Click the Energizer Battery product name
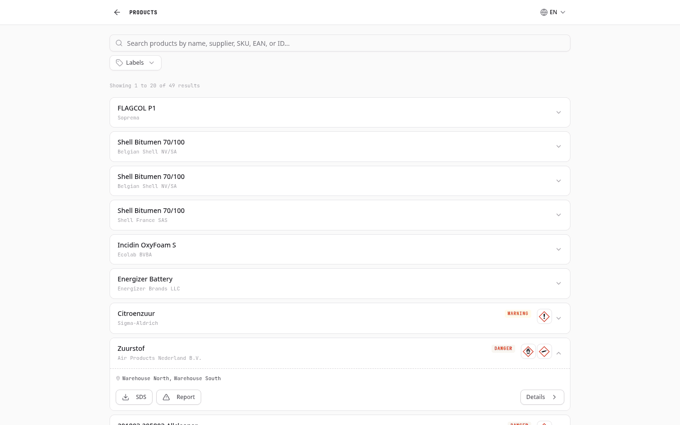This screenshot has width=680, height=425. pos(145,279)
